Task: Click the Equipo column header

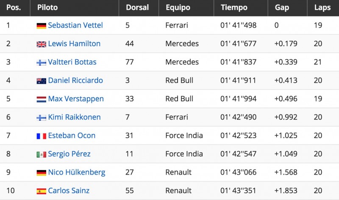Action: (x=178, y=8)
